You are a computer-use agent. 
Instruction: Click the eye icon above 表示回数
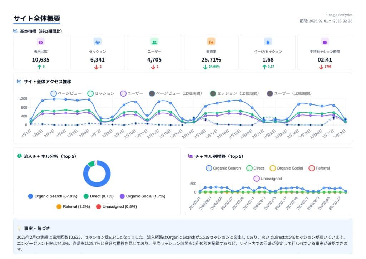click(40, 42)
